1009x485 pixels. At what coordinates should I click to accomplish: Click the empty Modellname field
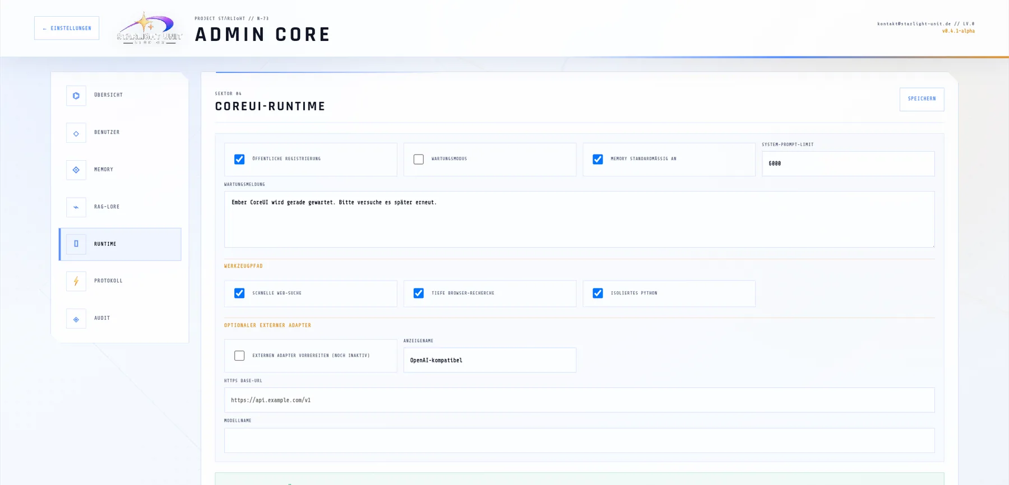coord(579,441)
